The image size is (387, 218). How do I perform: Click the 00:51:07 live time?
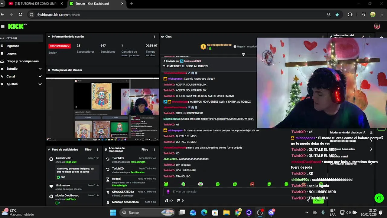(x=151, y=46)
